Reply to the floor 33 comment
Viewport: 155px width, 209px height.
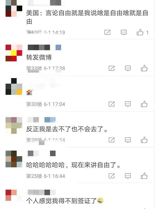coord(128,68)
